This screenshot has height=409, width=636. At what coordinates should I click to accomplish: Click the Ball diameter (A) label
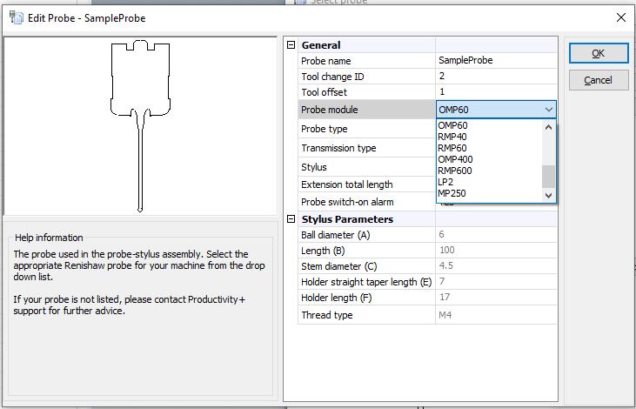click(x=336, y=235)
